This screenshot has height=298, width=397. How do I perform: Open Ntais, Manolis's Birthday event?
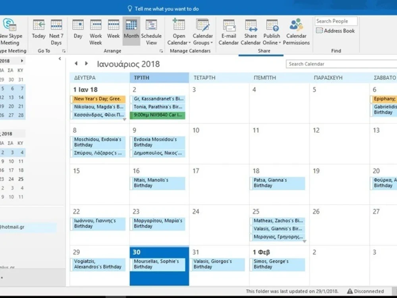tap(158, 183)
